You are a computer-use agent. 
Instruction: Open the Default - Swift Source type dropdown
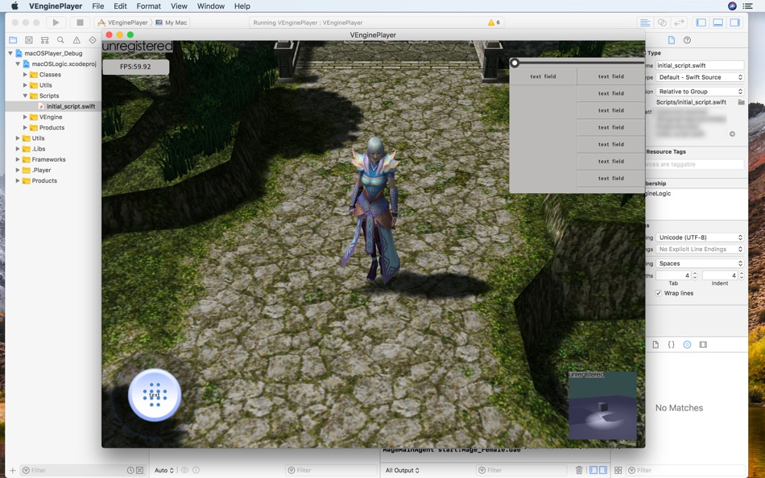(x=700, y=77)
